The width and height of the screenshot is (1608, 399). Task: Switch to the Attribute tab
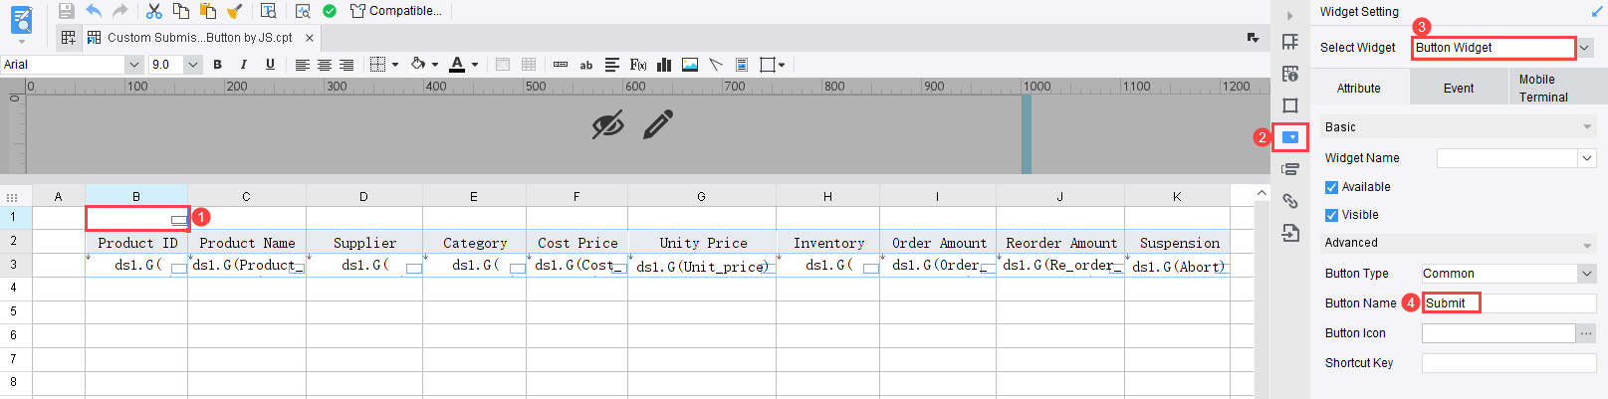1358,89
